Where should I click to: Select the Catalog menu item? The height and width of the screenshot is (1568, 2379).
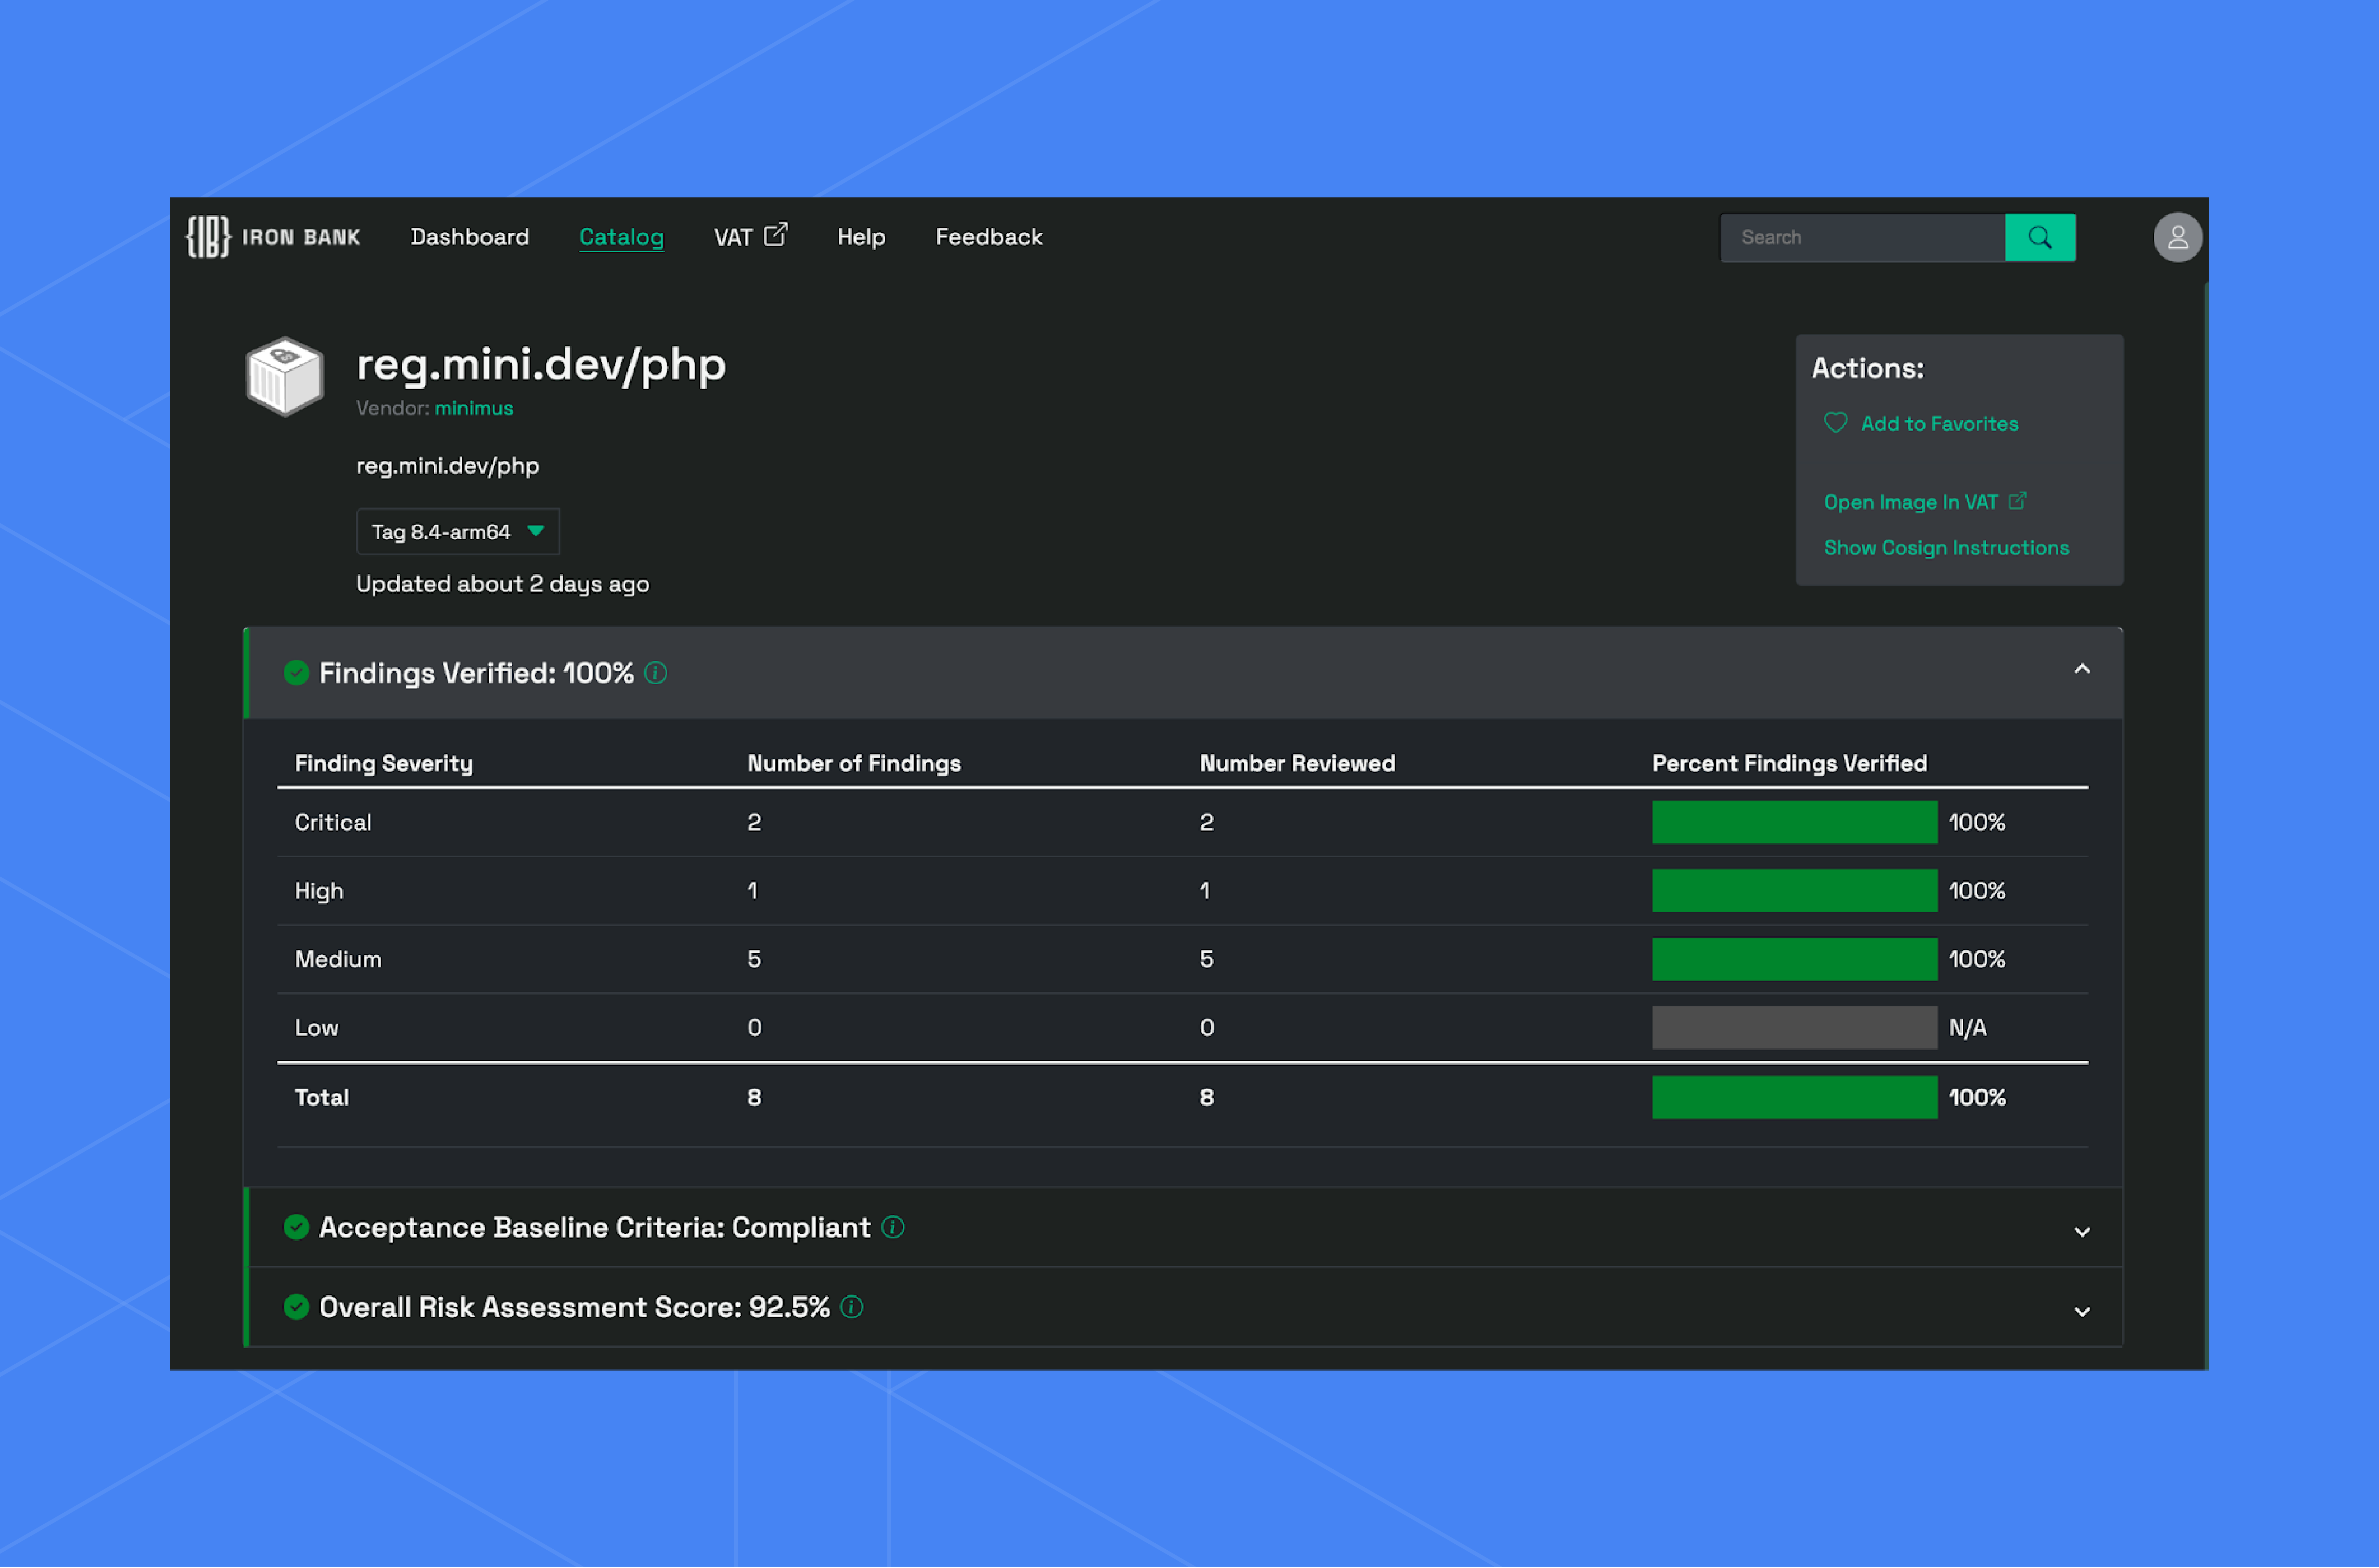click(622, 237)
